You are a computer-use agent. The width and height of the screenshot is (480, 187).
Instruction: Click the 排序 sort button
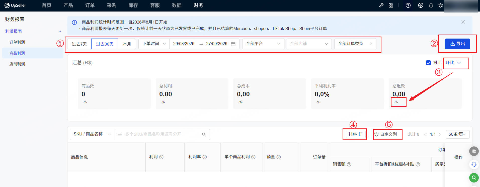[x=356, y=134]
